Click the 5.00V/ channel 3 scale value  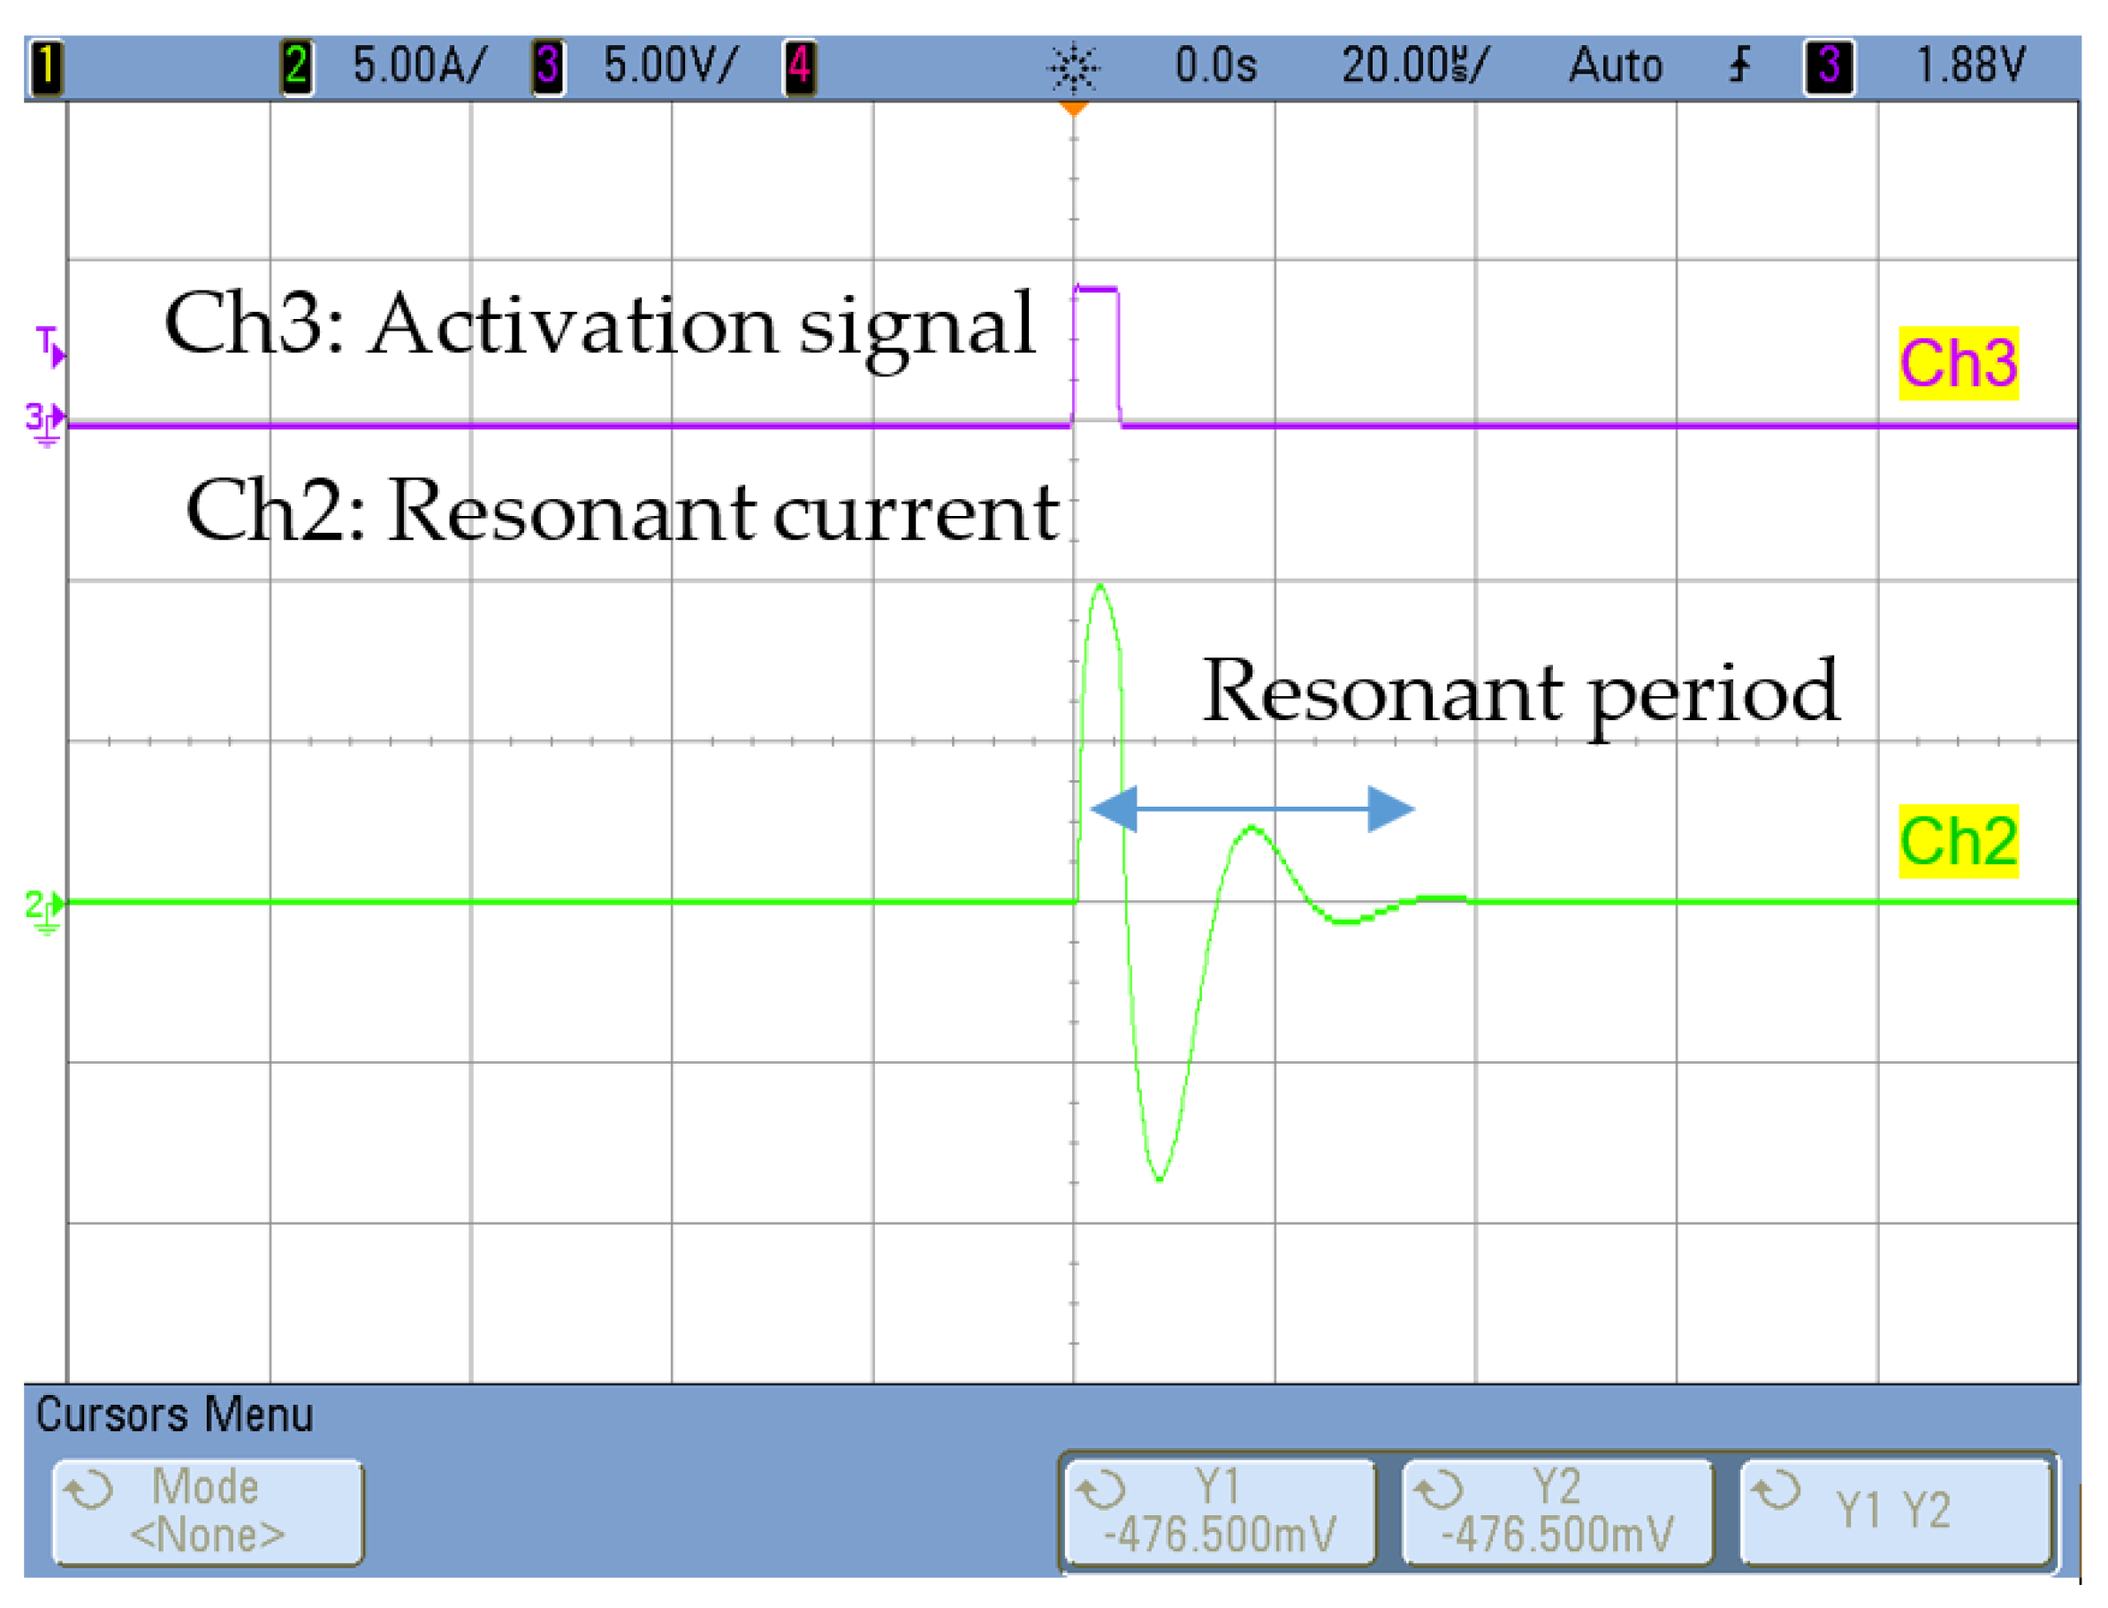670,66
